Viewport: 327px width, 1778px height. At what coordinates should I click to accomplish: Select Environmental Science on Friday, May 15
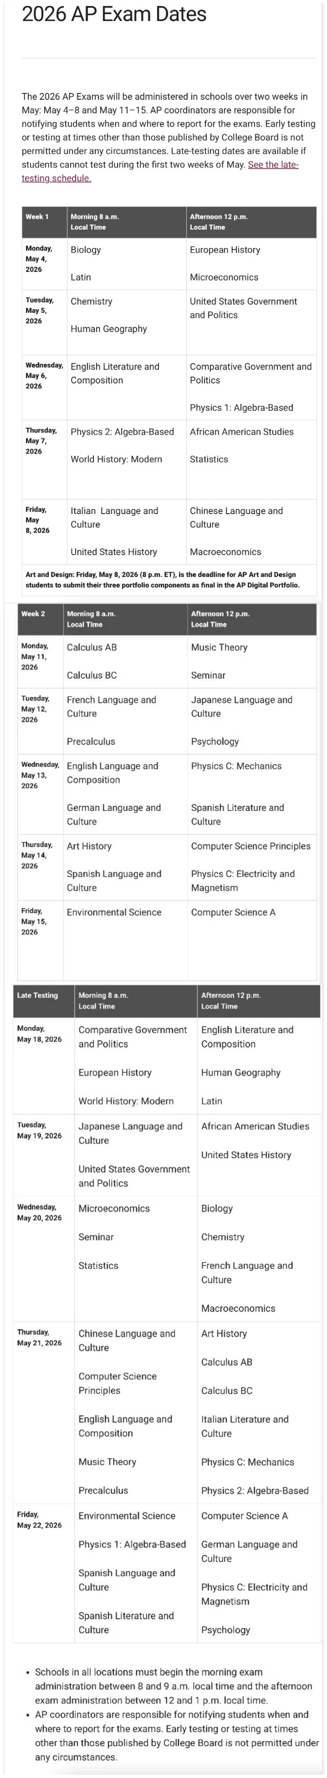click(x=114, y=912)
